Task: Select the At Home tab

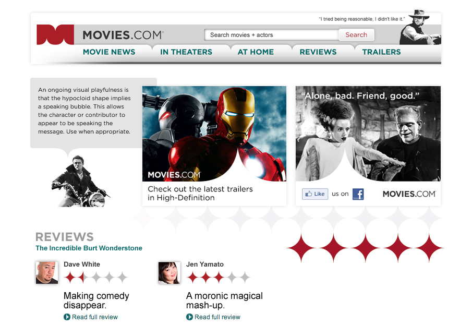Action: (x=256, y=52)
